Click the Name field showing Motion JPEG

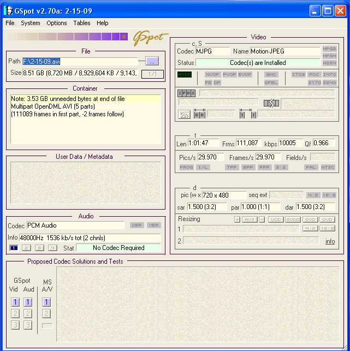coord(285,51)
